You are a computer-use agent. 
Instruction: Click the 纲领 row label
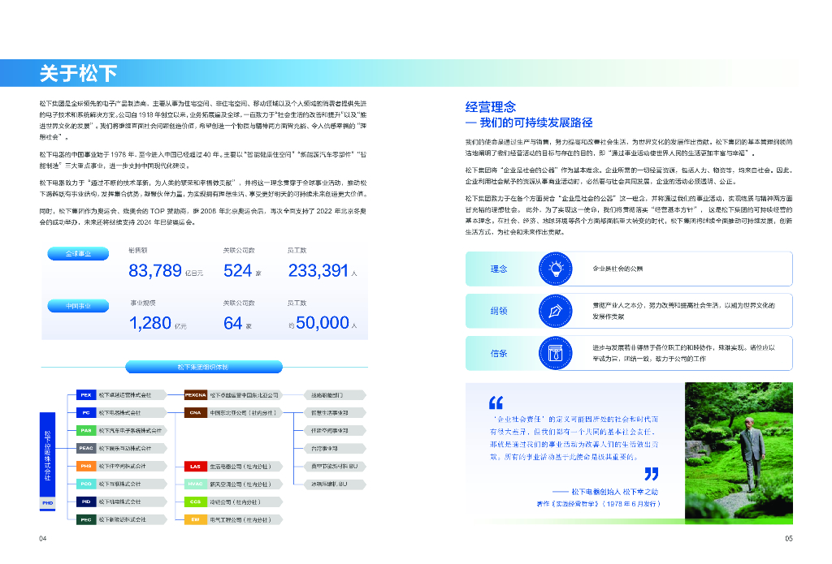click(x=499, y=311)
